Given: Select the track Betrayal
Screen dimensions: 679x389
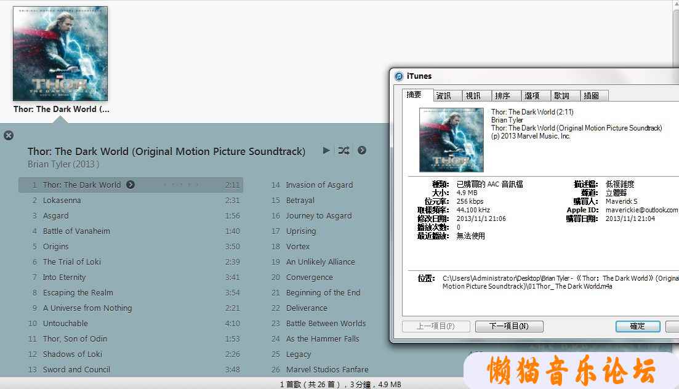Looking at the screenshot, I should [300, 201].
